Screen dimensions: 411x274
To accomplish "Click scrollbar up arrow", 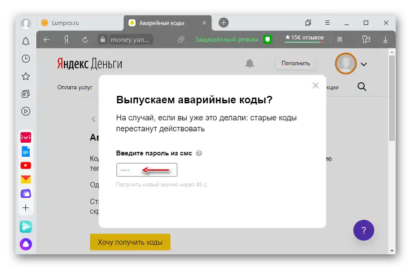I will [392, 52].
